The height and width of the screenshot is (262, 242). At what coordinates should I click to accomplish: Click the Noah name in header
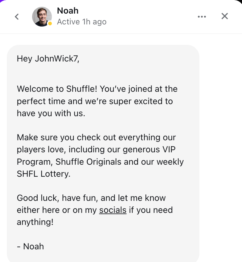[68, 11]
